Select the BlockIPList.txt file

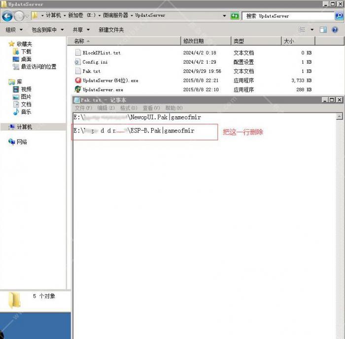coord(102,53)
